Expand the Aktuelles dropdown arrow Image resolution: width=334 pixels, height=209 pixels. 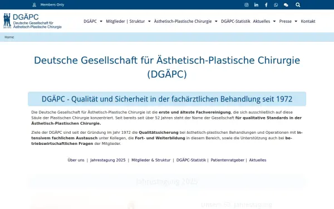[x=274, y=21]
